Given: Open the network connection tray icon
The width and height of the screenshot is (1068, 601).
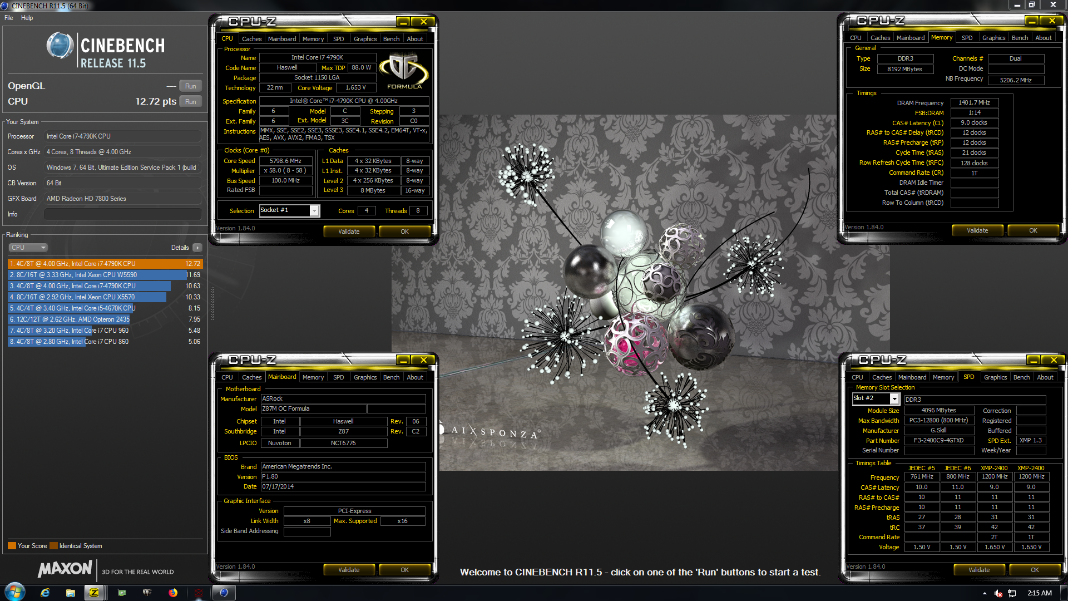Looking at the screenshot, I should pyautogui.click(x=1012, y=593).
